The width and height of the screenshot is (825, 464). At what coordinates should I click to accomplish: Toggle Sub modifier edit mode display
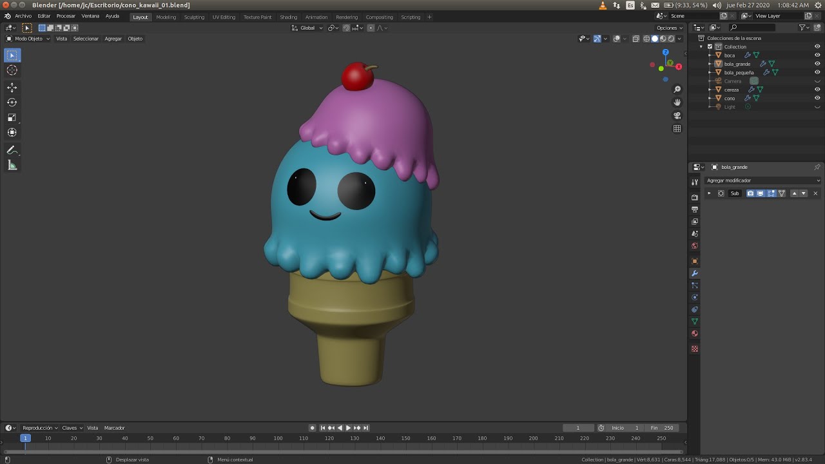click(772, 193)
